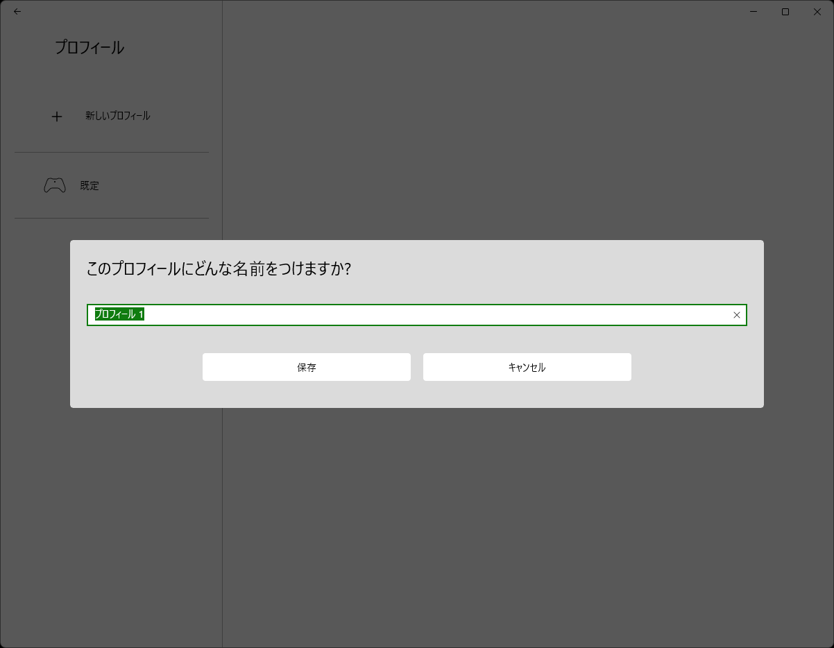Click the green-bordered name text field
The width and height of the screenshot is (834, 648).
point(416,315)
